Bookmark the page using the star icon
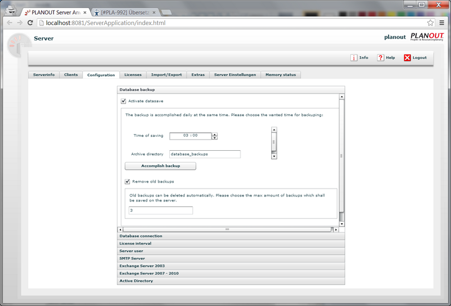This screenshot has height=306, width=451. coord(430,23)
